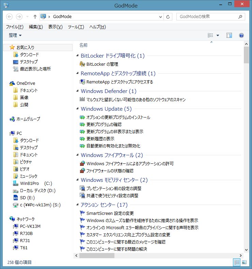The height and width of the screenshot is (269, 252).
Task: Open the ツール(T) menu
Action: pos(76,27)
